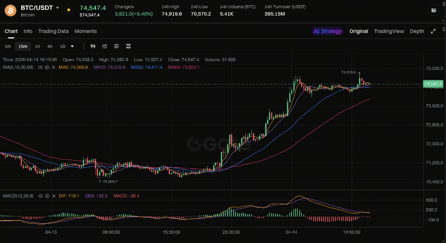Click the change value 3,821.0(+5.40%)

point(134,14)
